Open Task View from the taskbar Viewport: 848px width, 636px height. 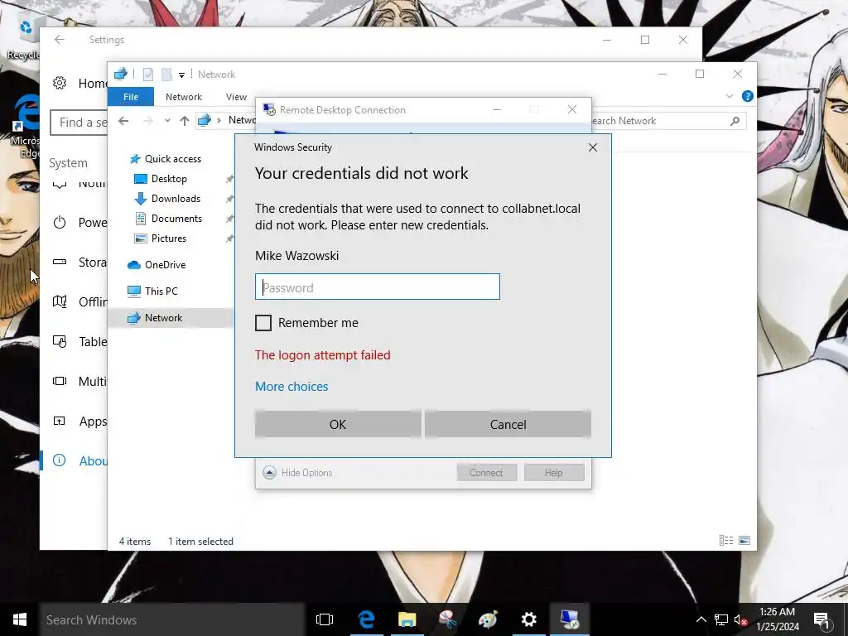[325, 619]
